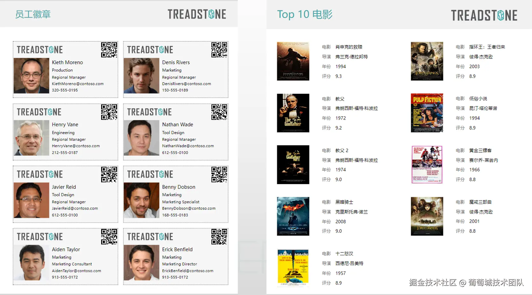Click the QR code on Javier Reid's badge
The width and height of the screenshot is (532, 295).
pos(109,175)
